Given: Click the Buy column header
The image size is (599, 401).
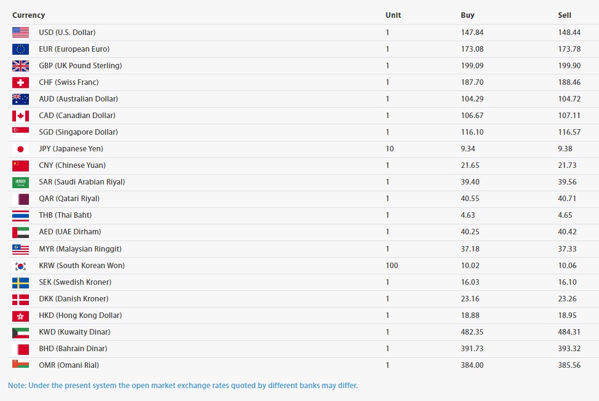Looking at the screenshot, I should [467, 15].
